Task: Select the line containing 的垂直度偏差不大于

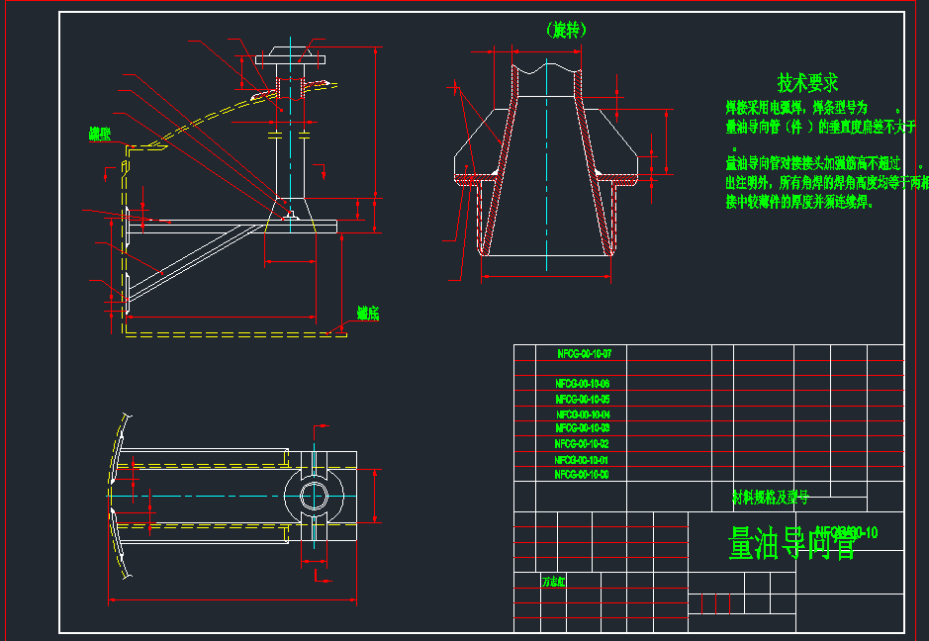Action: tap(821, 127)
